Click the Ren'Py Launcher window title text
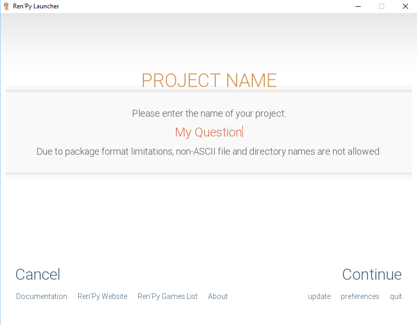 [36, 6]
